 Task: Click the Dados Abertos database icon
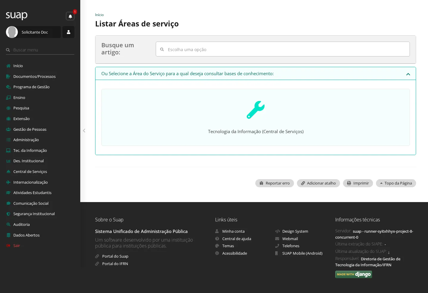coord(8,235)
